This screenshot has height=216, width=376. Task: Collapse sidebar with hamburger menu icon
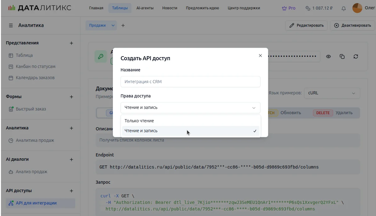[11, 25]
